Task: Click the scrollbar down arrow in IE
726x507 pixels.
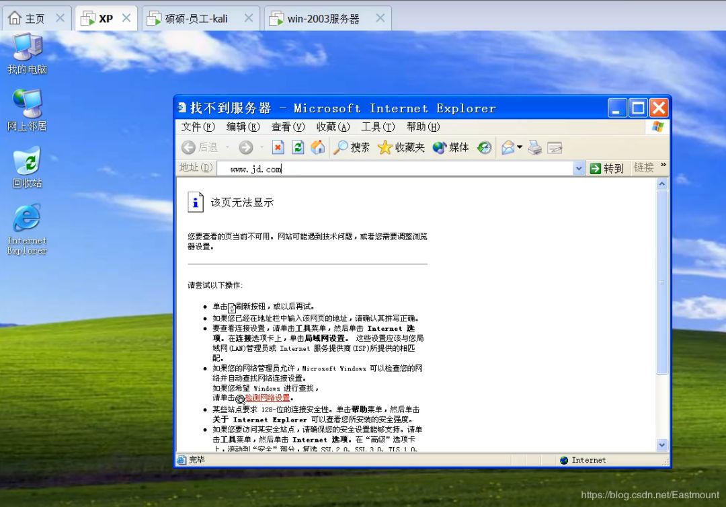Action: coord(661,445)
